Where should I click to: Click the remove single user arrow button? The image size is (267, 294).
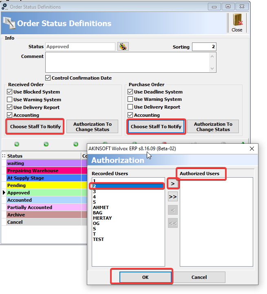point(172,210)
